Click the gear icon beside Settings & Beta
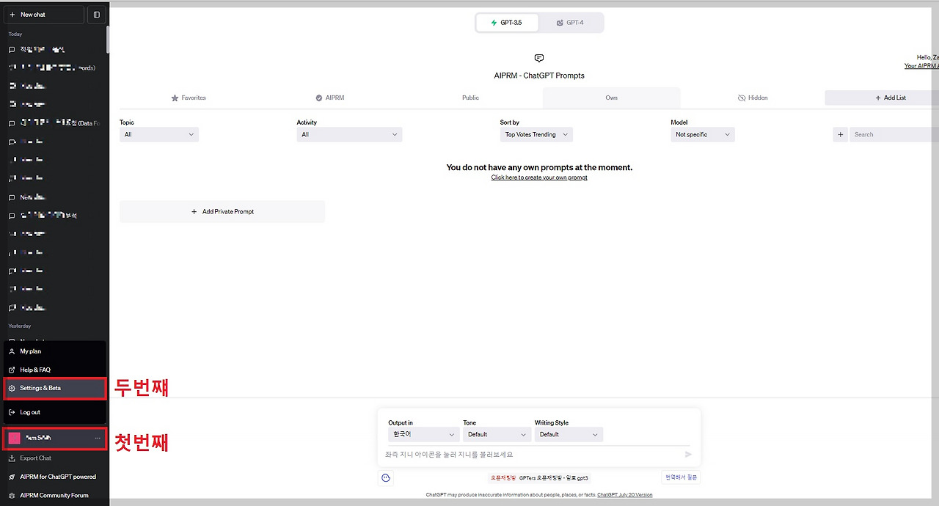 click(12, 389)
